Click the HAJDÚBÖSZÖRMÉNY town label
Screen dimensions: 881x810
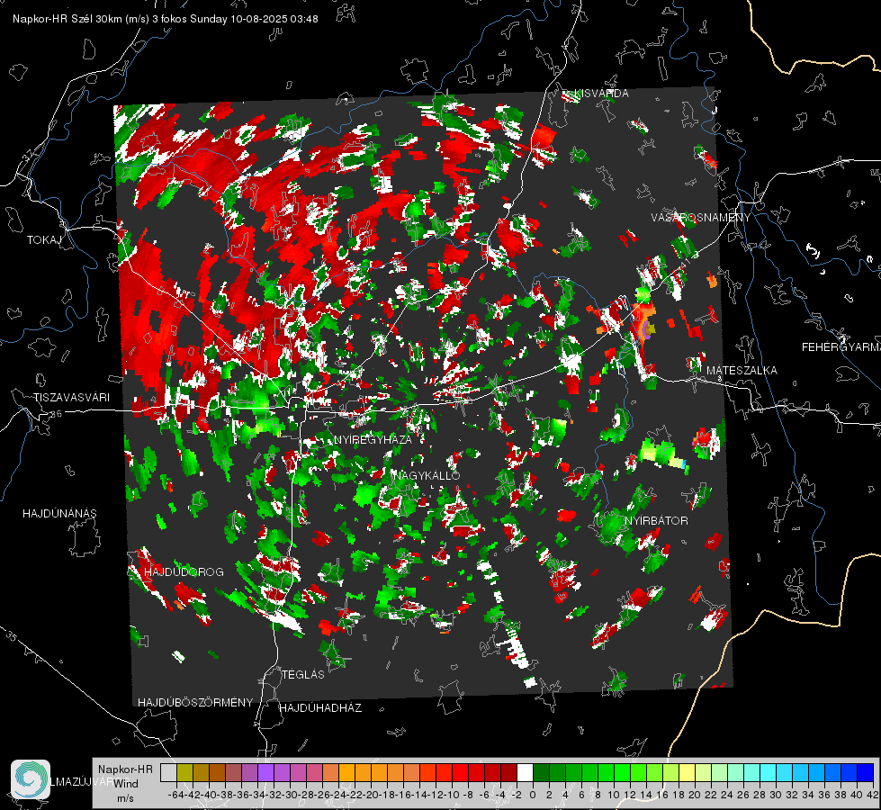coord(195,703)
